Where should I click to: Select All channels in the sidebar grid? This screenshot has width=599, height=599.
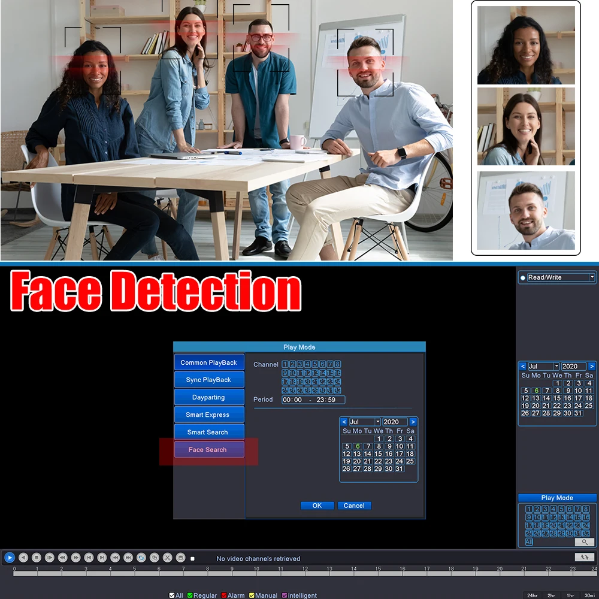[529, 541]
